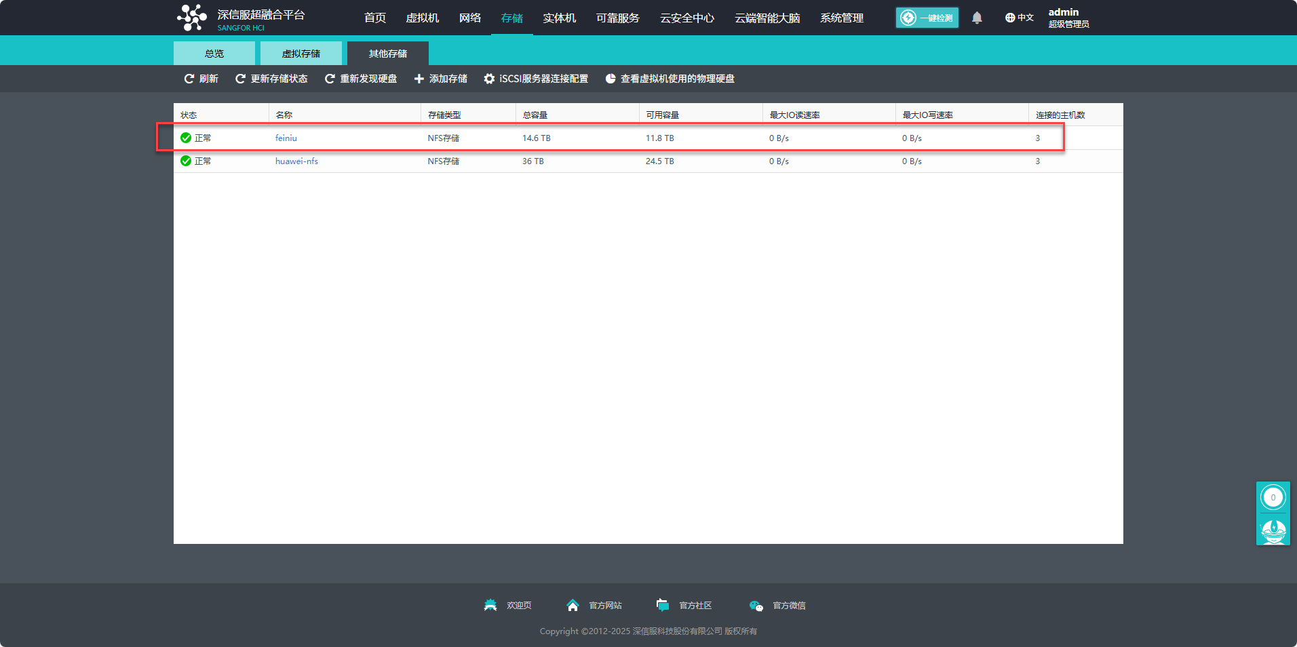Open the 存储 menu
Image resolution: width=1297 pixels, height=647 pixels.
click(x=512, y=18)
